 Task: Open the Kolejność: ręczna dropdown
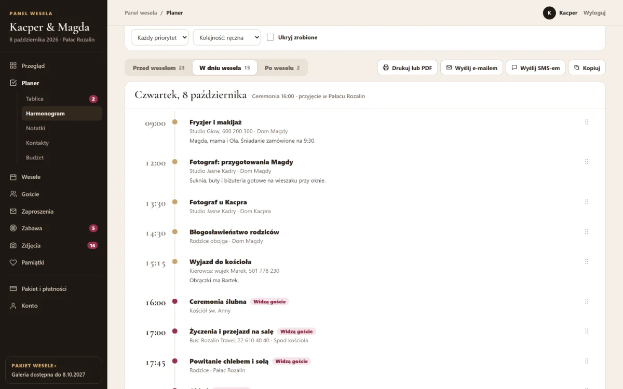pos(227,37)
